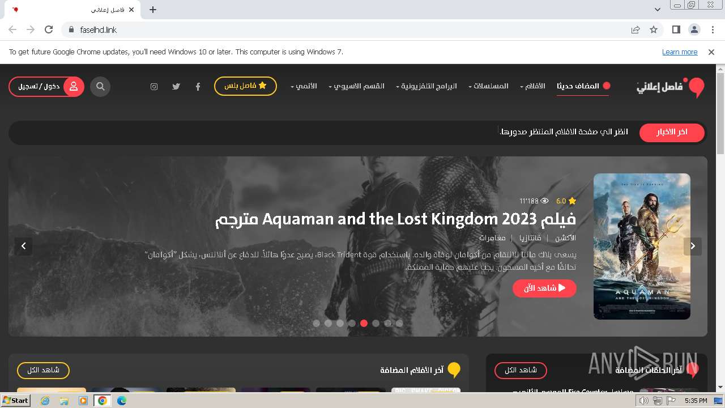Click the Aquaman movie poster thumbnail
The image size is (725, 408).
[642, 246]
